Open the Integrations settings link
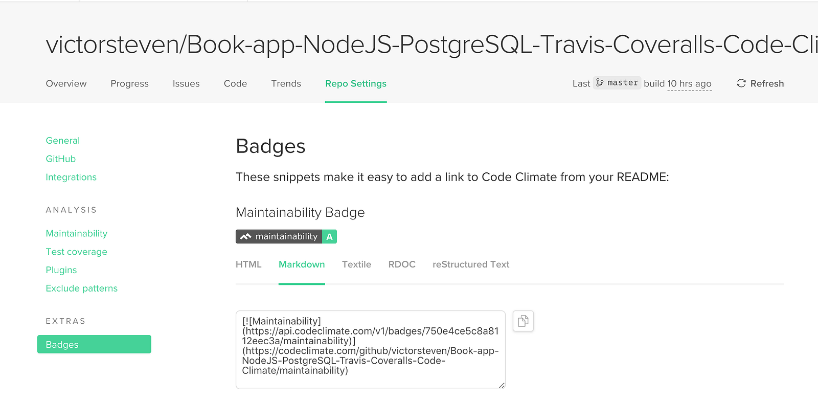 point(71,177)
